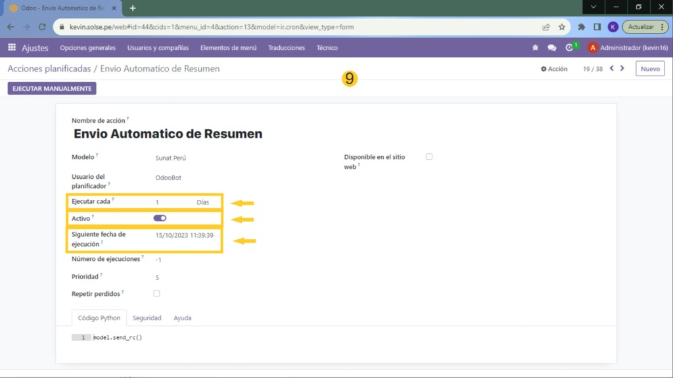Open the activities clock icon
Screen dimensions: 673x378
pos(569,48)
